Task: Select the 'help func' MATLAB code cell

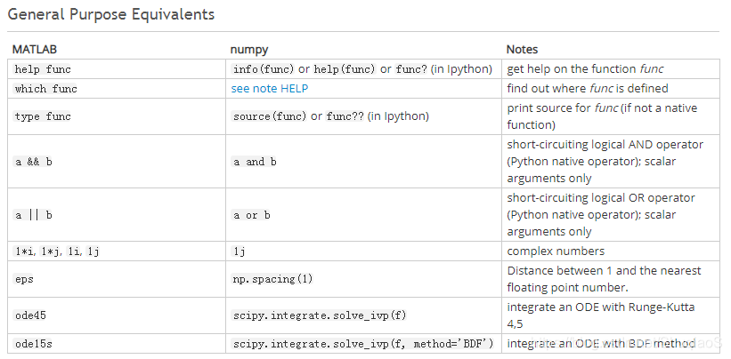Action: pyautogui.click(x=43, y=69)
